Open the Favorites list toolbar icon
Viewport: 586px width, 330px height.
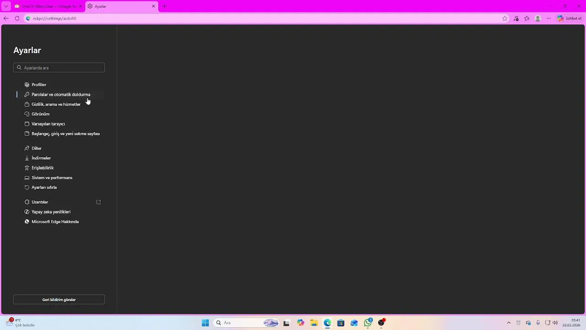click(x=527, y=18)
